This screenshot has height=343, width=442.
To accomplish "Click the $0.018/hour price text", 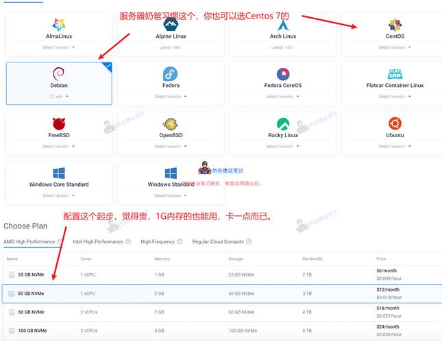I will (x=389, y=298).
